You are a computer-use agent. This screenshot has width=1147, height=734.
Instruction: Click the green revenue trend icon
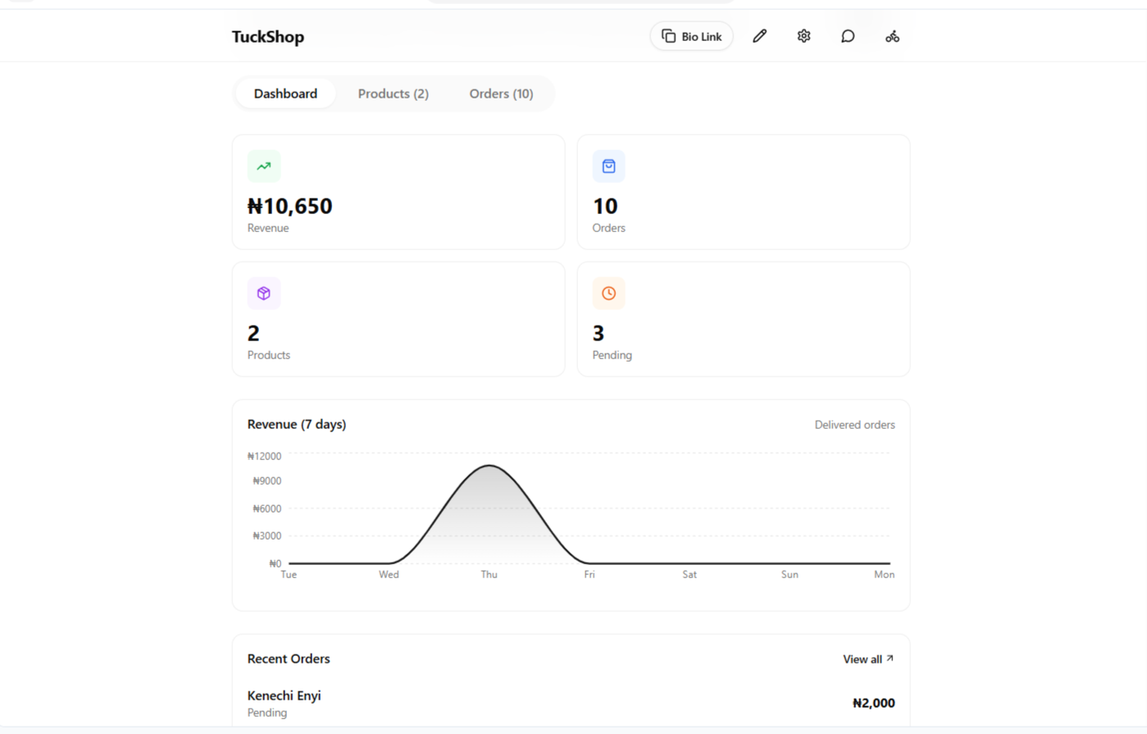(264, 166)
